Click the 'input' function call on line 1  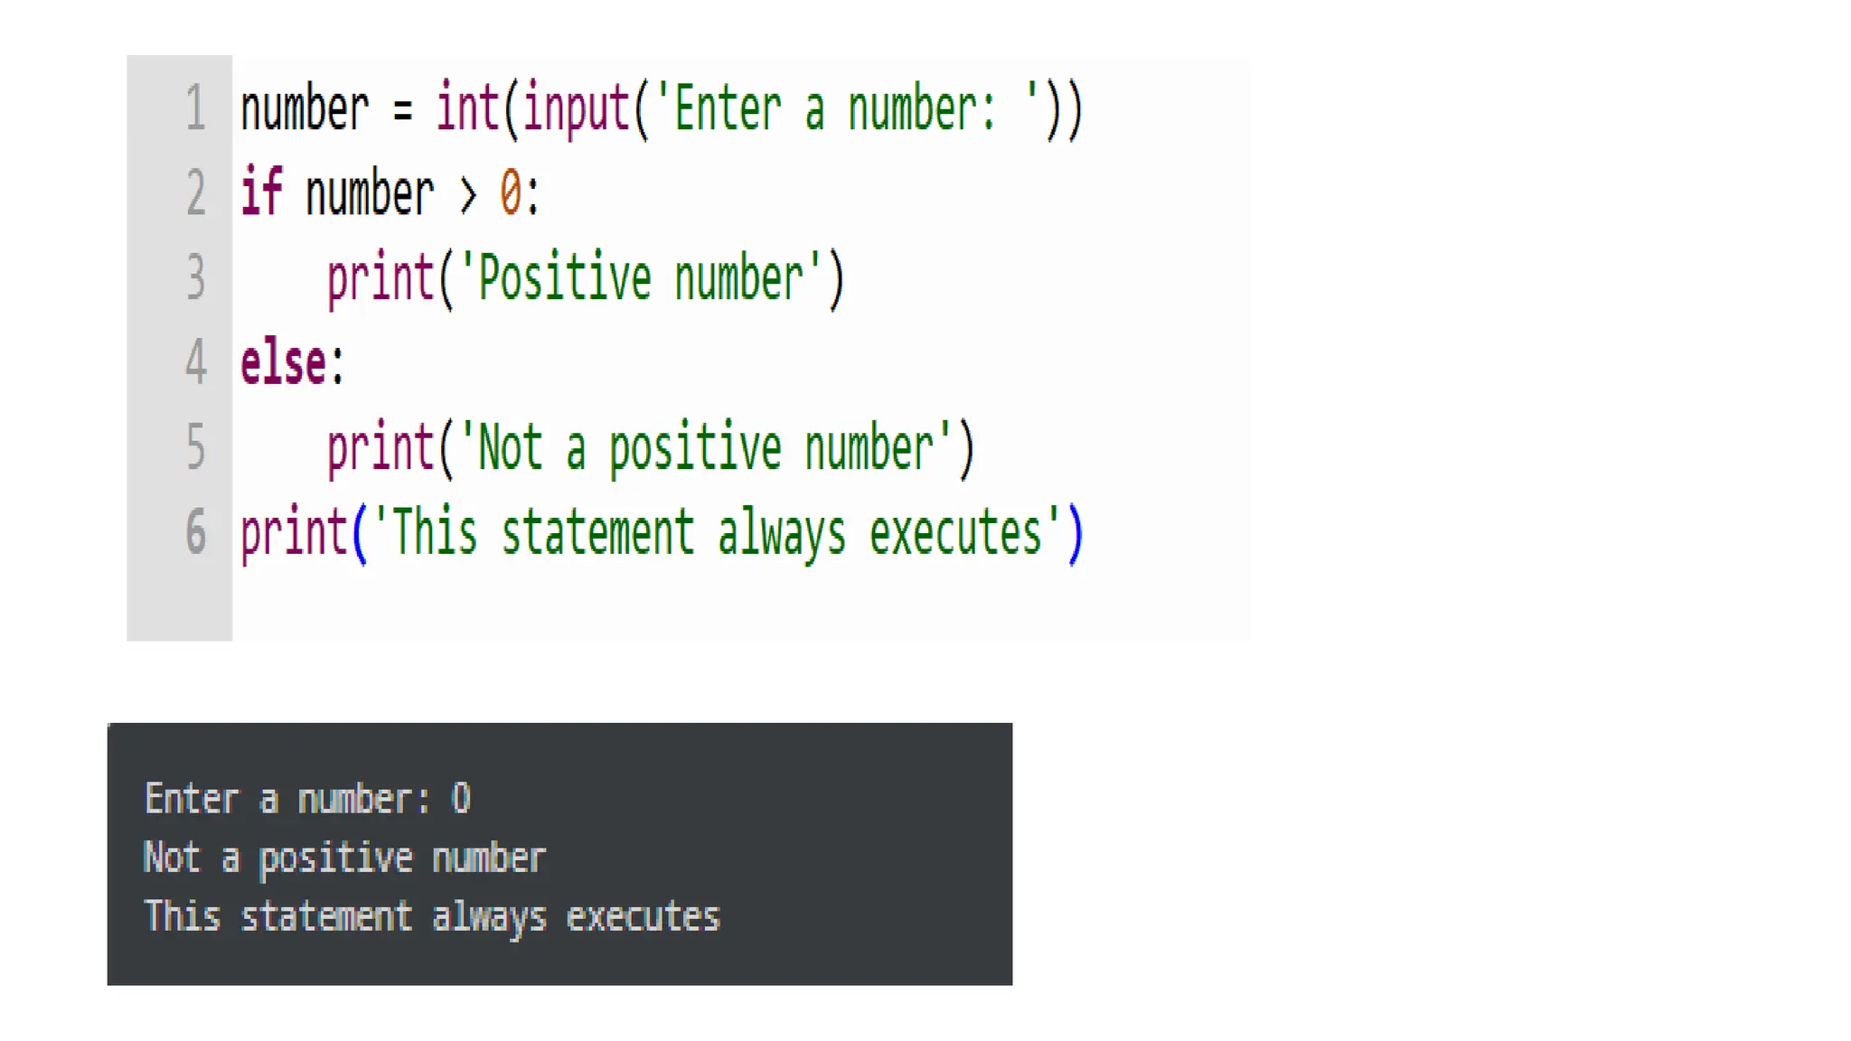tap(576, 110)
